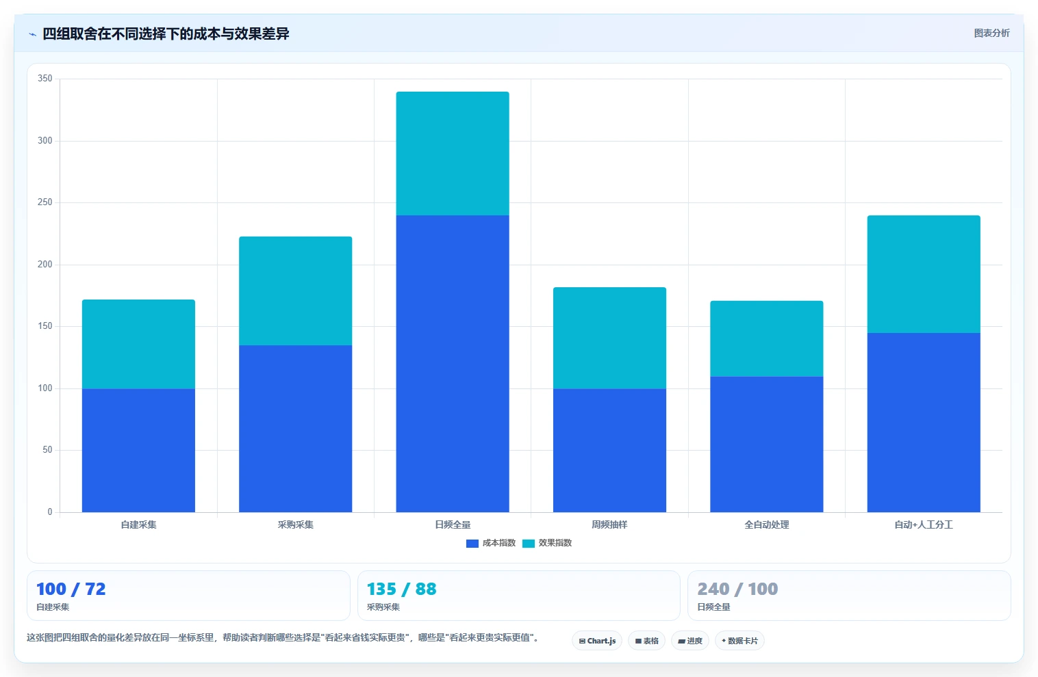The height and width of the screenshot is (677, 1038).
Task: Click the 135 / 88 stat value
Action: tap(401, 589)
